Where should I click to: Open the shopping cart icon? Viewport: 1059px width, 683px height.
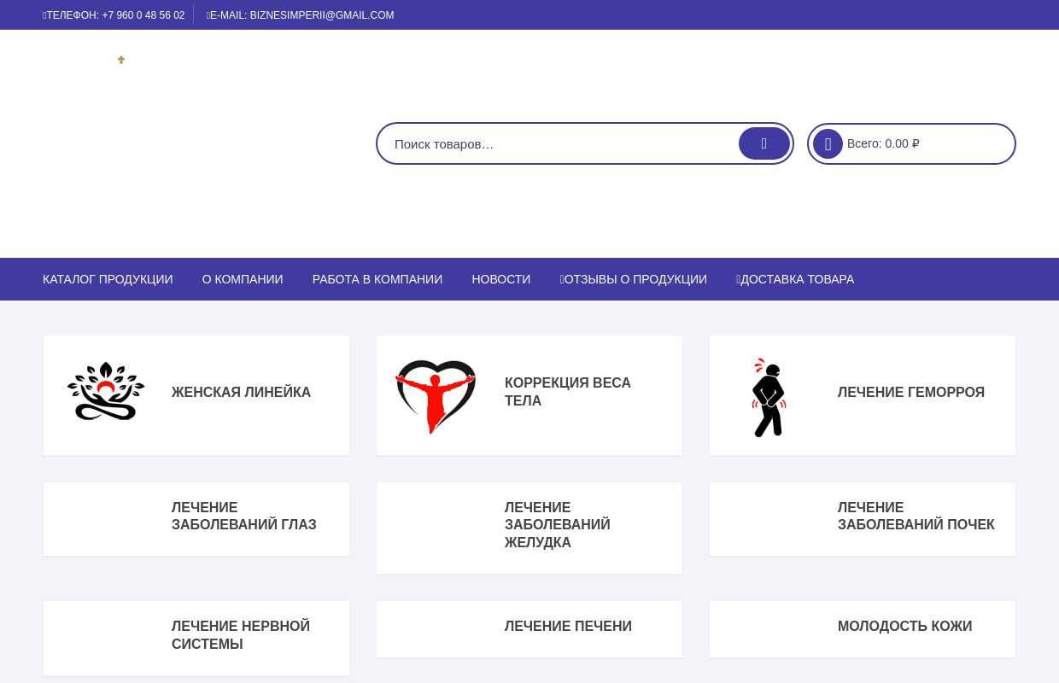pos(828,143)
